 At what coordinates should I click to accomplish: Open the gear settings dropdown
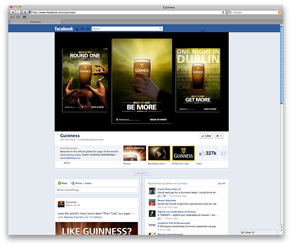pos(219,136)
